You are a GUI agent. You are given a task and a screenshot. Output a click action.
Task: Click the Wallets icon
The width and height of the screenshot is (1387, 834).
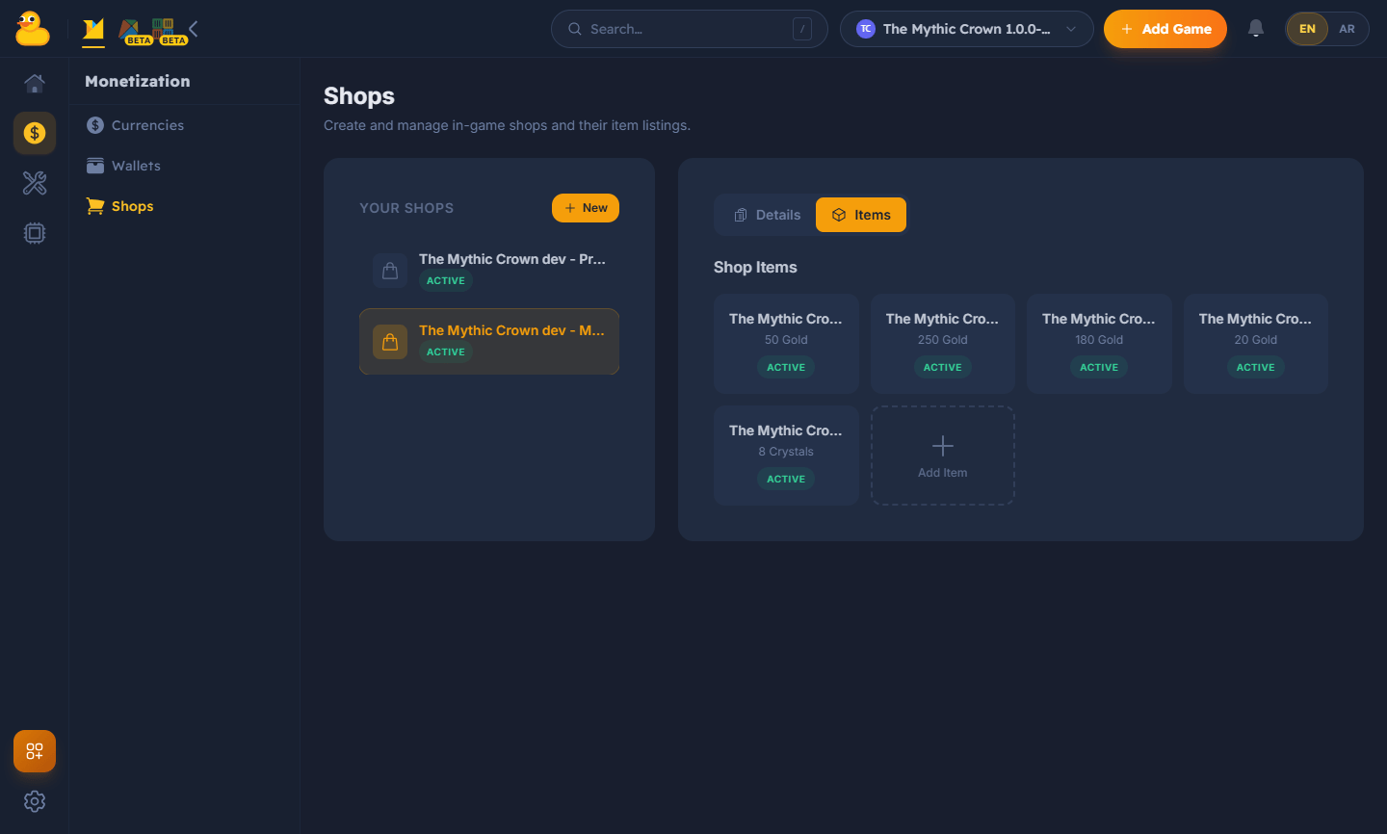pos(95,166)
